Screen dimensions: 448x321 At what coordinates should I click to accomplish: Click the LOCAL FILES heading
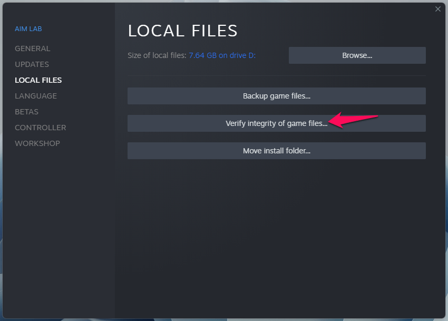coord(183,31)
